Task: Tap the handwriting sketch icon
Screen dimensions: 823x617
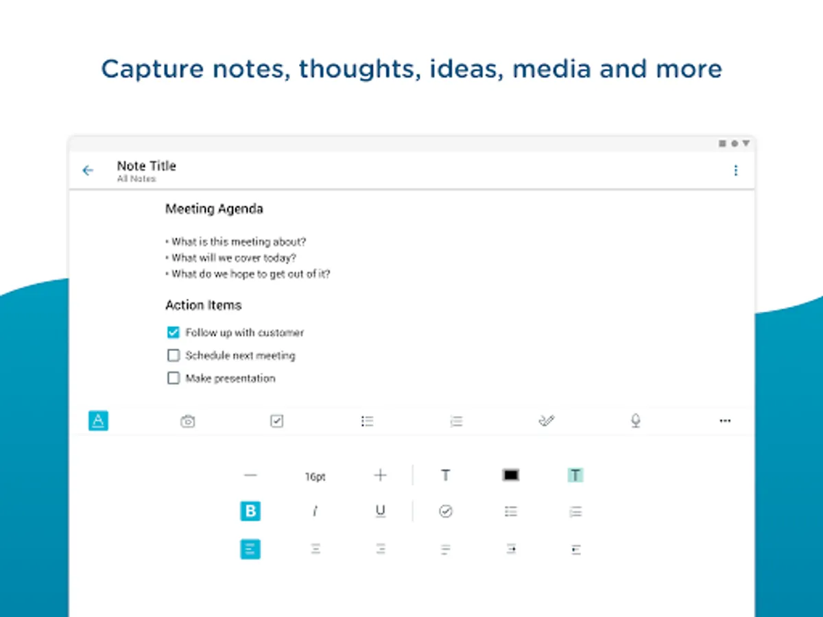Action: click(x=546, y=421)
